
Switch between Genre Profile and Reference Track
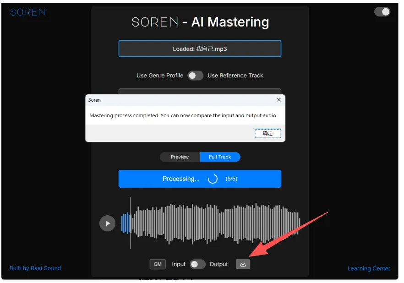(195, 76)
